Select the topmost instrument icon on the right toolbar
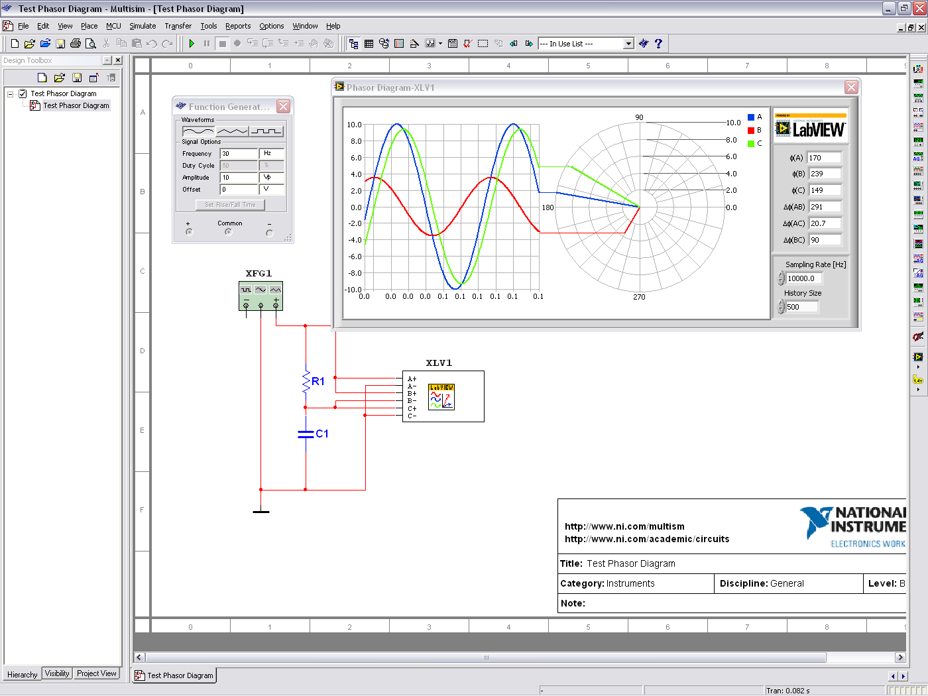The width and height of the screenshot is (928, 696). click(x=919, y=68)
